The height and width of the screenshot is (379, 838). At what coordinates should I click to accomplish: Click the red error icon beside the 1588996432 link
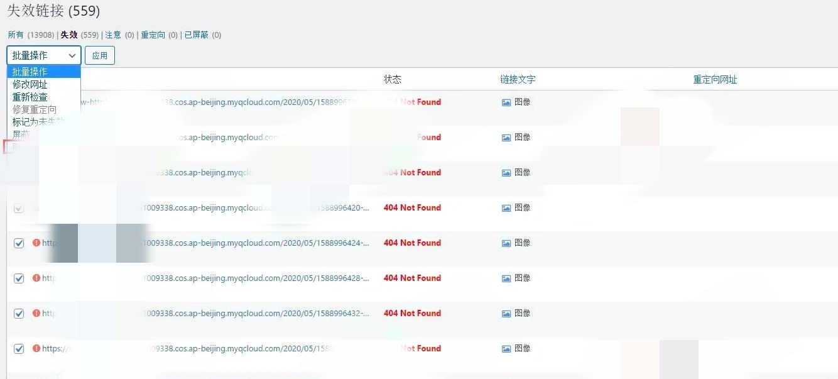point(36,313)
